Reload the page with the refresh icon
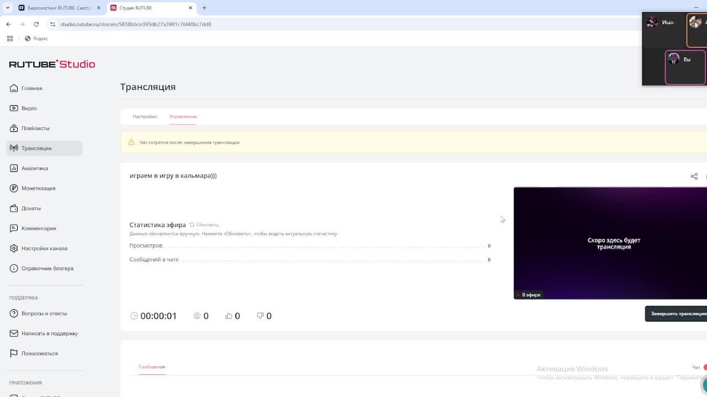This screenshot has height=397, width=707. (36, 24)
